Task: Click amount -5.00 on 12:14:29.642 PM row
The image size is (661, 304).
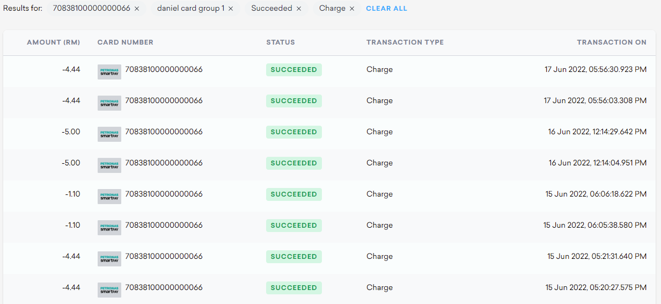Action: 71,132
